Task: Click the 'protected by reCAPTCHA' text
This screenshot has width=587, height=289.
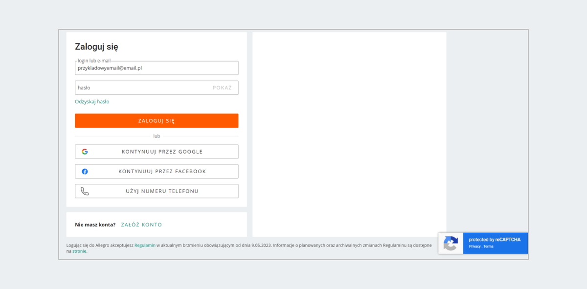Action: pyautogui.click(x=495, y=240)
